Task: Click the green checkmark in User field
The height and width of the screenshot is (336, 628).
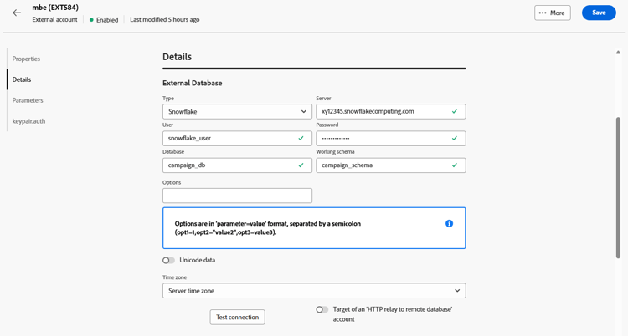Action: 301,138
